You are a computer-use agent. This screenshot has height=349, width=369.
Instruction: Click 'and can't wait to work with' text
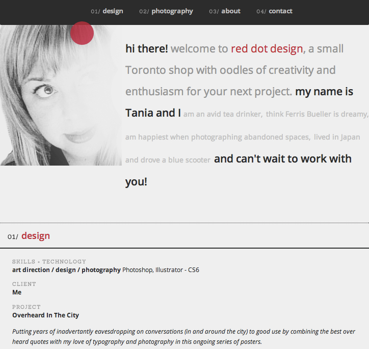pos(283,159)
